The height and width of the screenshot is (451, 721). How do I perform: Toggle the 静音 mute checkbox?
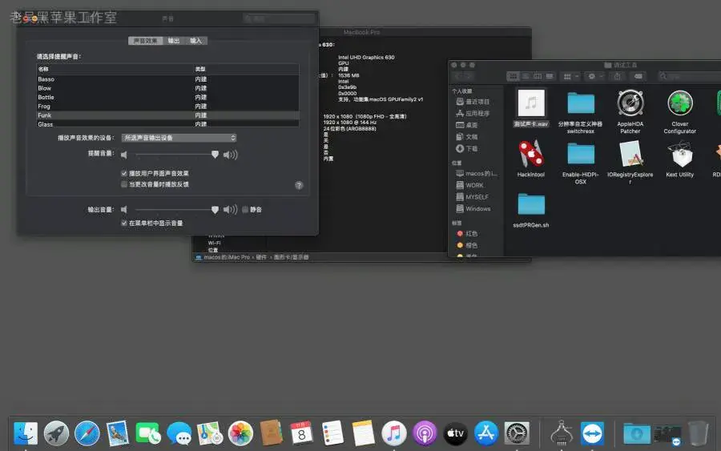[x=246, y=210]
